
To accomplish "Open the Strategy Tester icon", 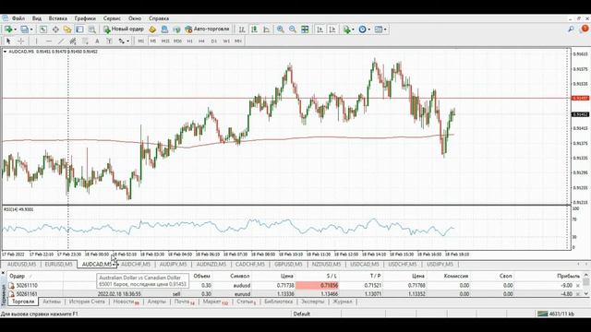I will (91, 30).
